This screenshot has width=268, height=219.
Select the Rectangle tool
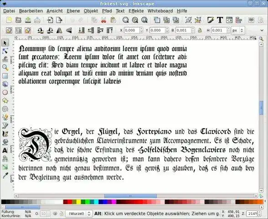click(5, 76)
